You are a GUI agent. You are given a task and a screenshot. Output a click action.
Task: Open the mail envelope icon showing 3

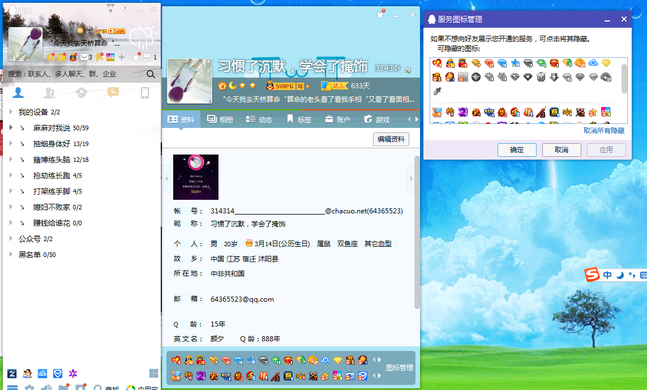pyautogui.click(x=84, y=57)
